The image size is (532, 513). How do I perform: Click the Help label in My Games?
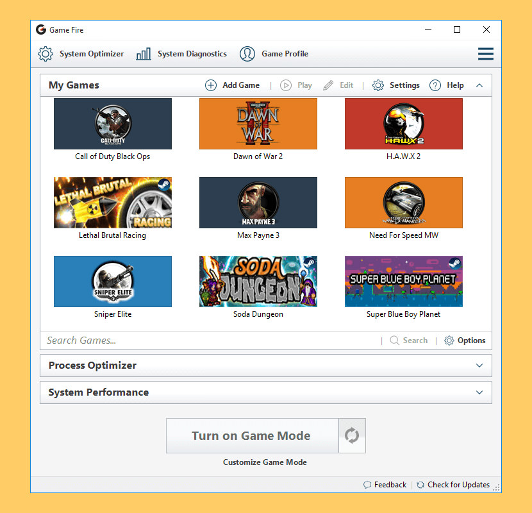tap(455, 85)
